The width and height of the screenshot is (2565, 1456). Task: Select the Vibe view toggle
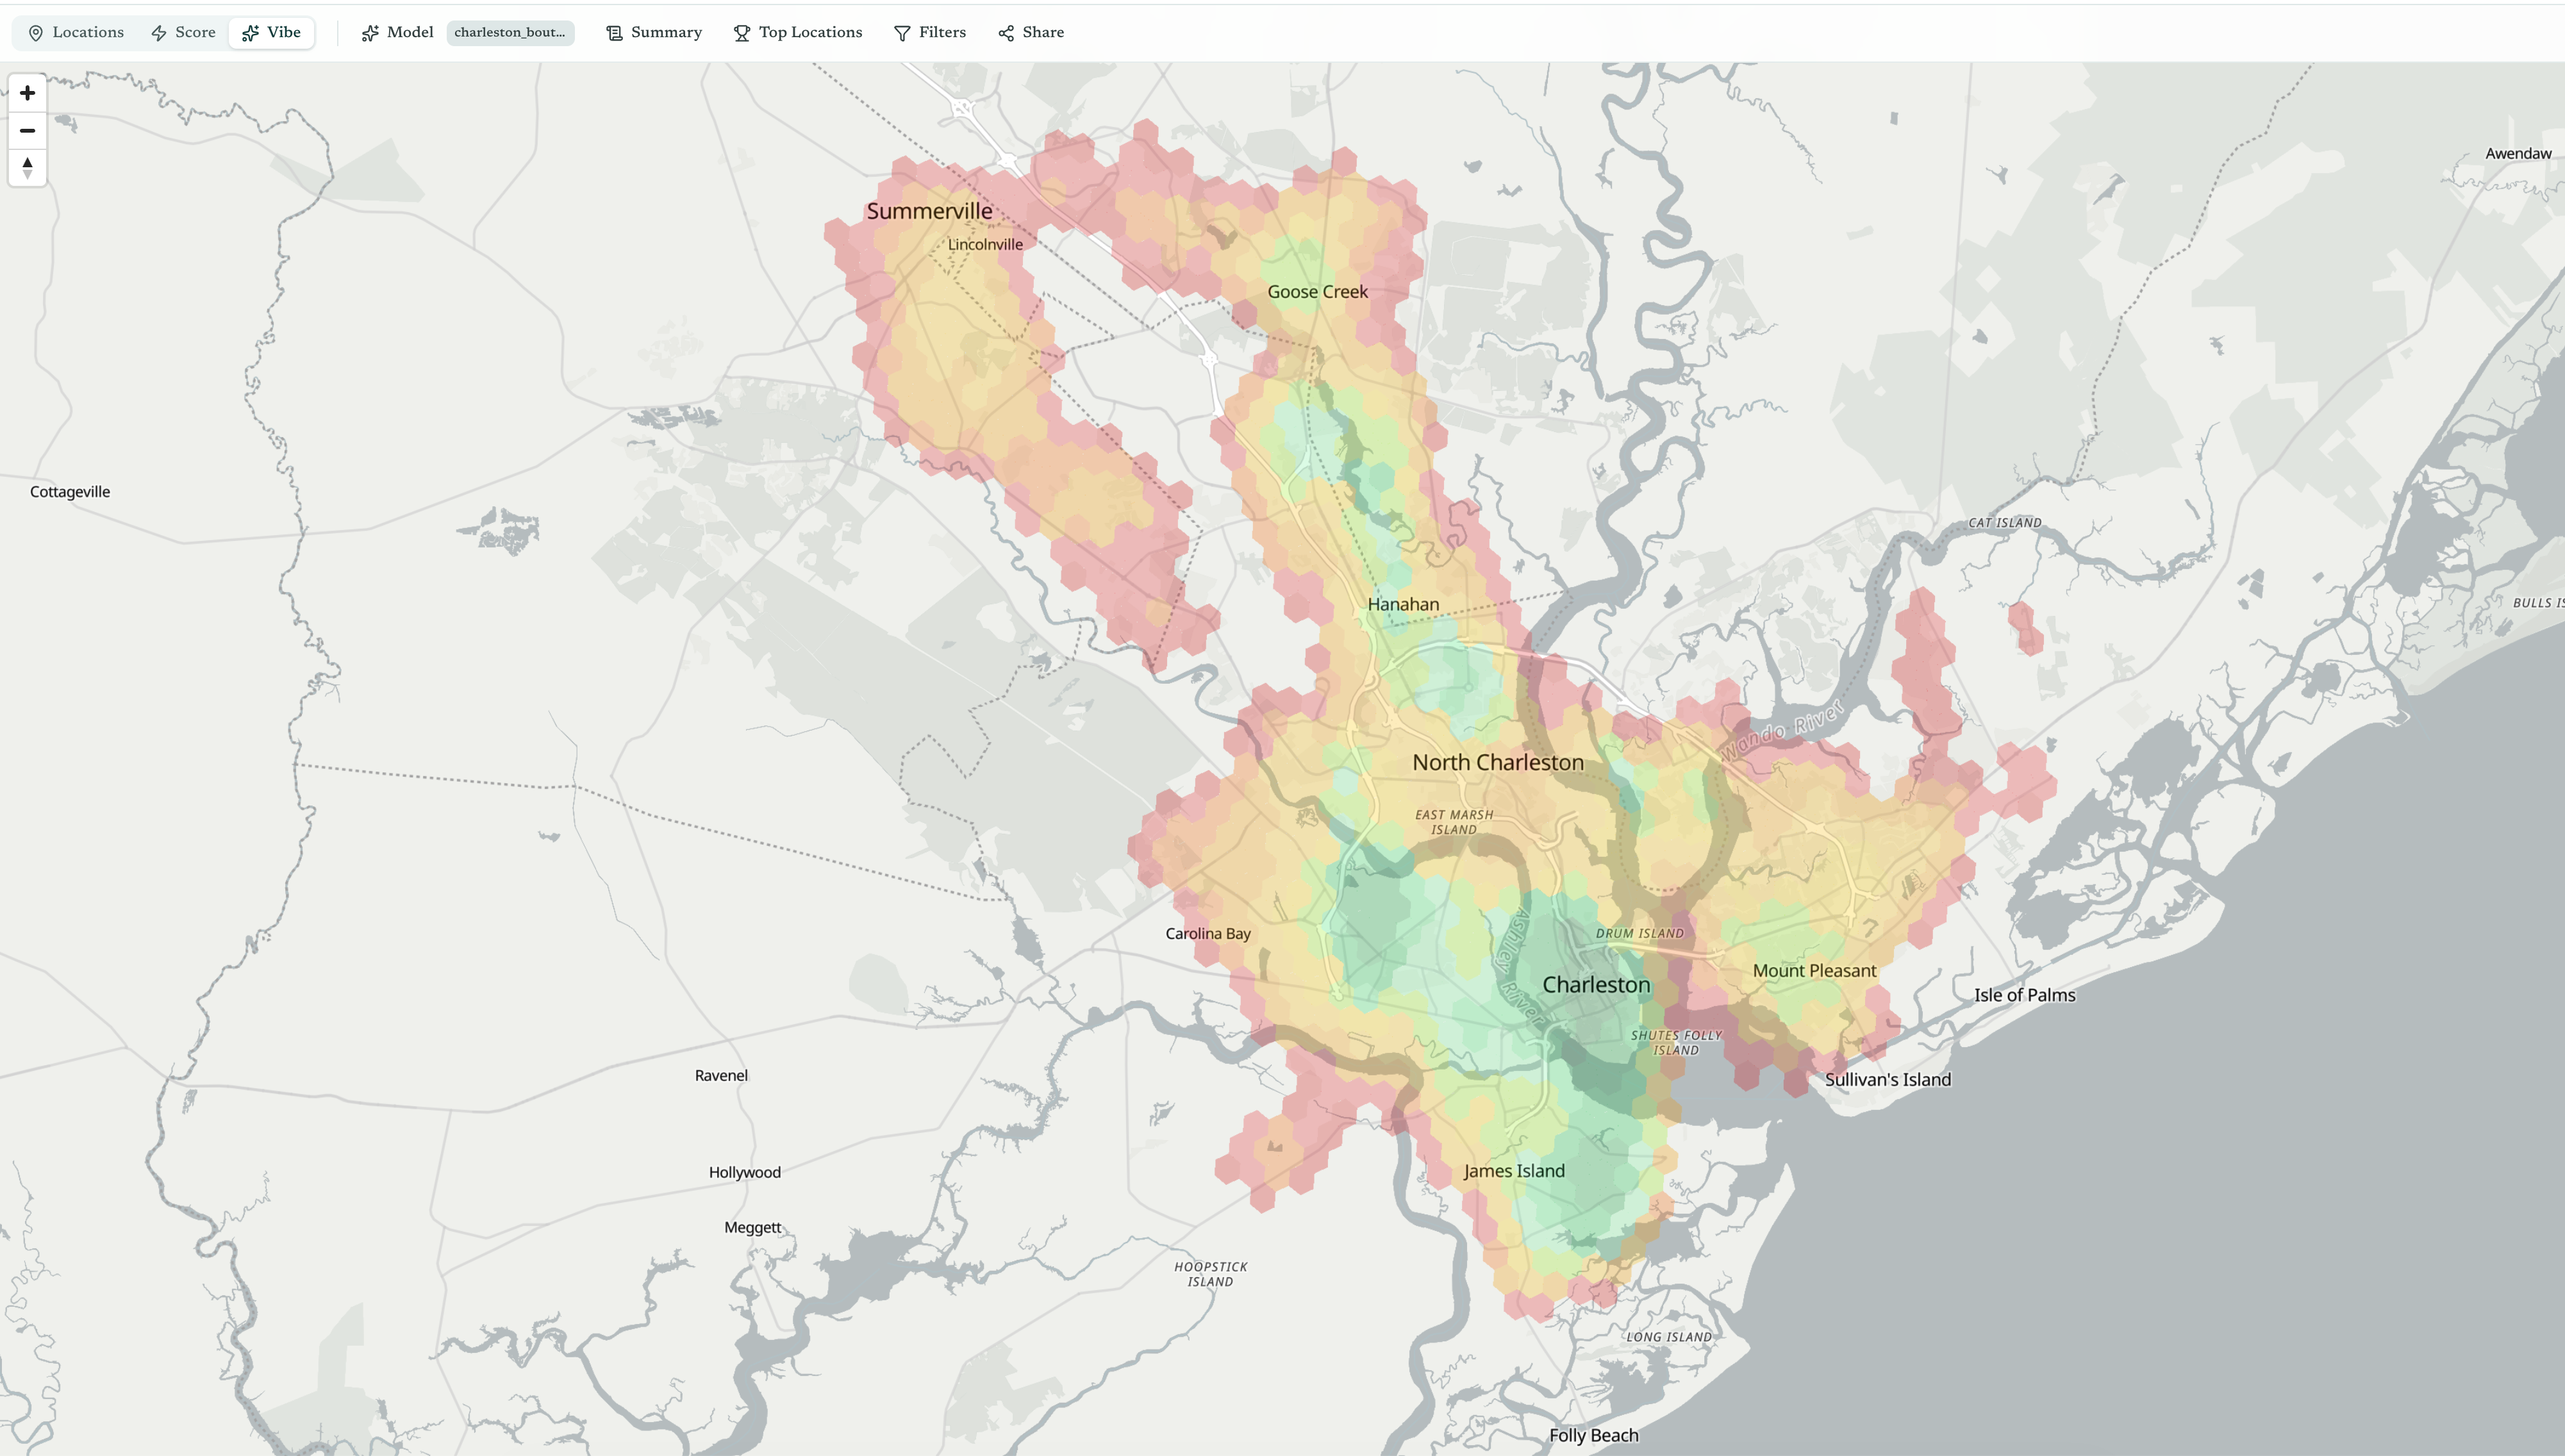(272, 33)
